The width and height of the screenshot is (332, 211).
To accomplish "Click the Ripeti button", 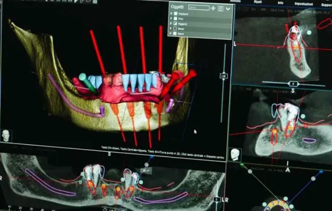I will [x=258, y=2].
